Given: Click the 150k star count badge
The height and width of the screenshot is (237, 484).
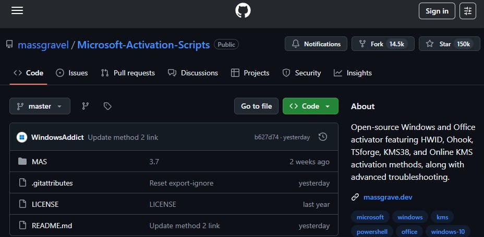Looking at the screenshot, I should point(463,44).
